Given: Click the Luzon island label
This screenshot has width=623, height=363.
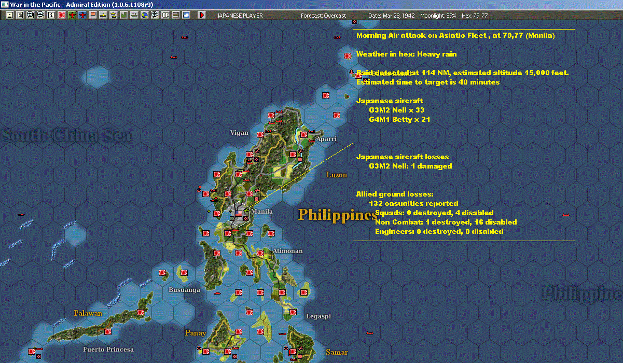Looking at the screenshot, I should (337, 175).
